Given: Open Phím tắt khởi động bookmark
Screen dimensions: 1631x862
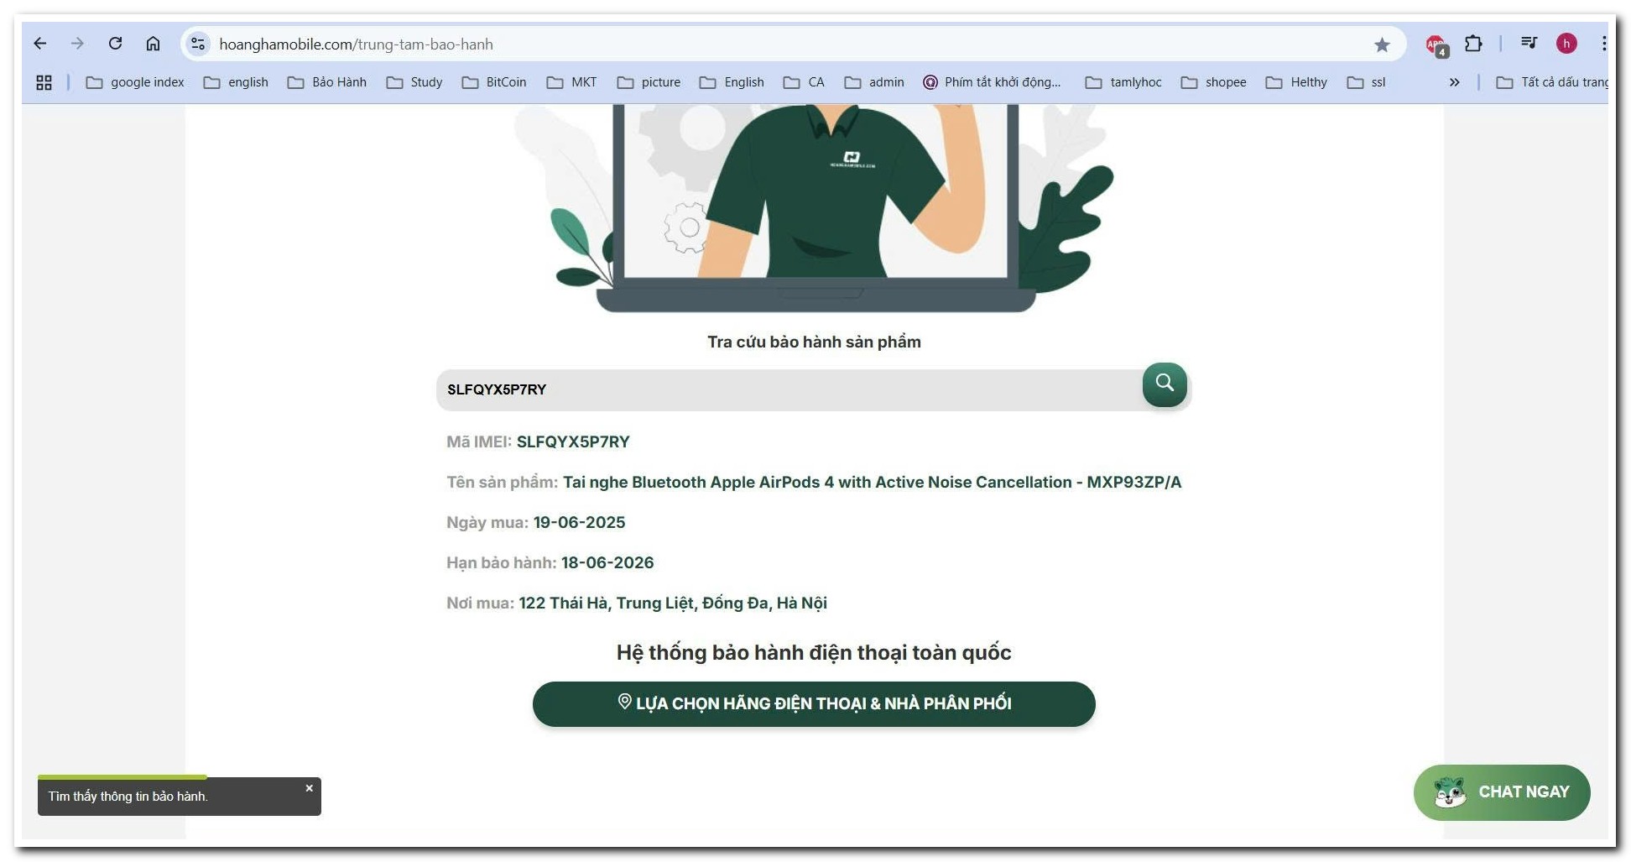Looking at the screenshot, I should coord(992,82).
